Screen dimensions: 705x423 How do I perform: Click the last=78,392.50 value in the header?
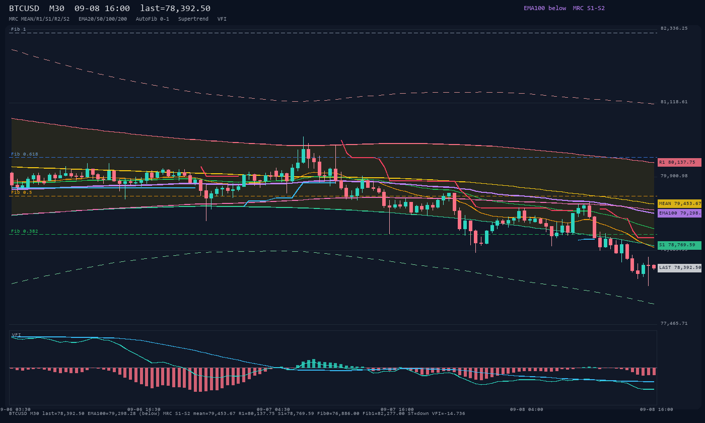click(x=175, y=9)
